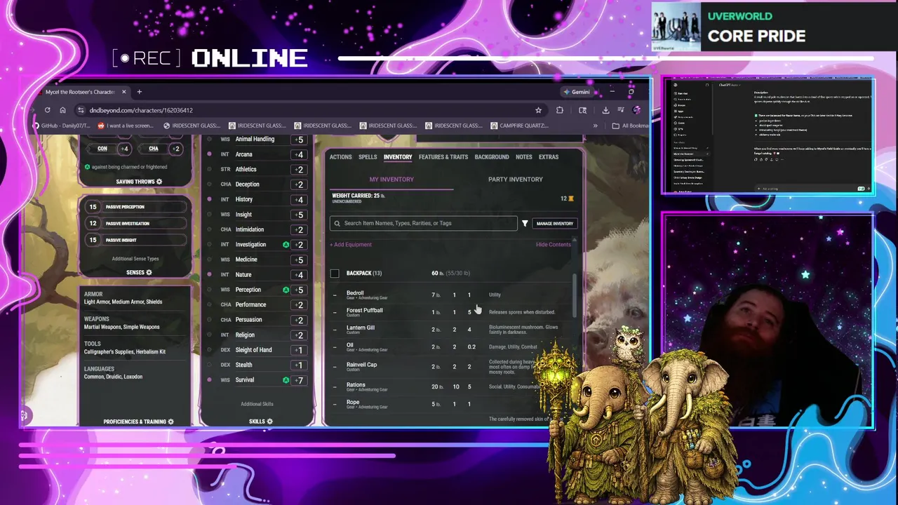This screenshot has width=898, height=505.
Task: Click the inventory filter funnel icon
Action: (x=525, y=223)
